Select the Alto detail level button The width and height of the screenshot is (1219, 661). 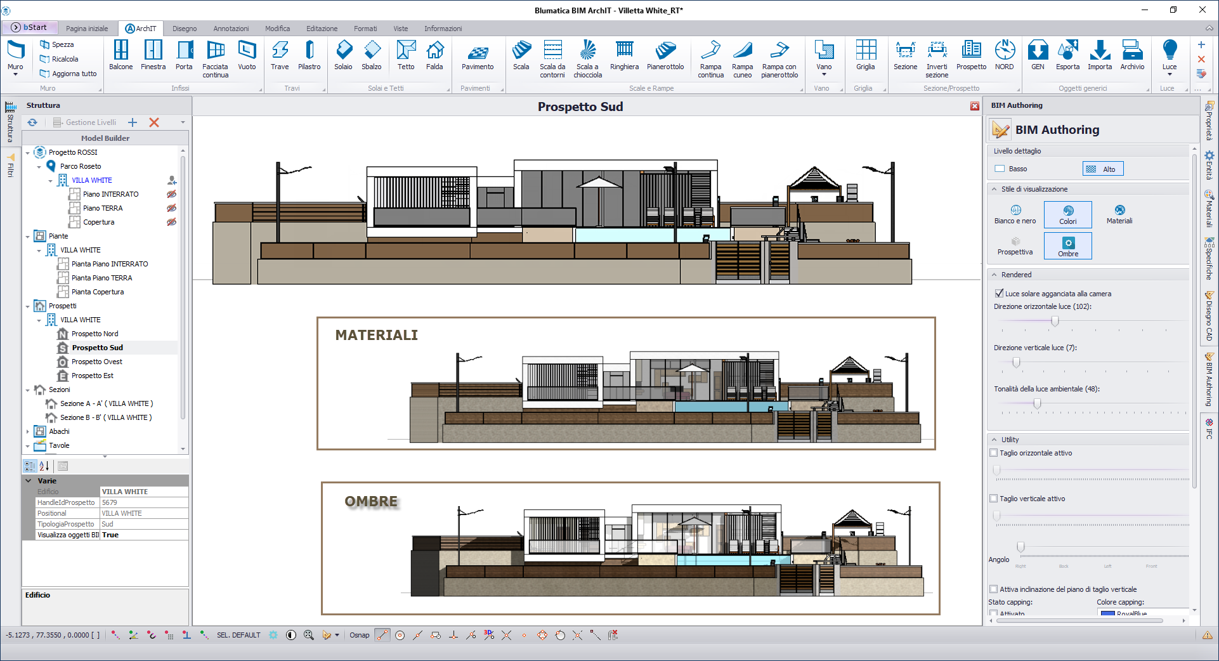pyautogui.click(x=1103, y=169)
